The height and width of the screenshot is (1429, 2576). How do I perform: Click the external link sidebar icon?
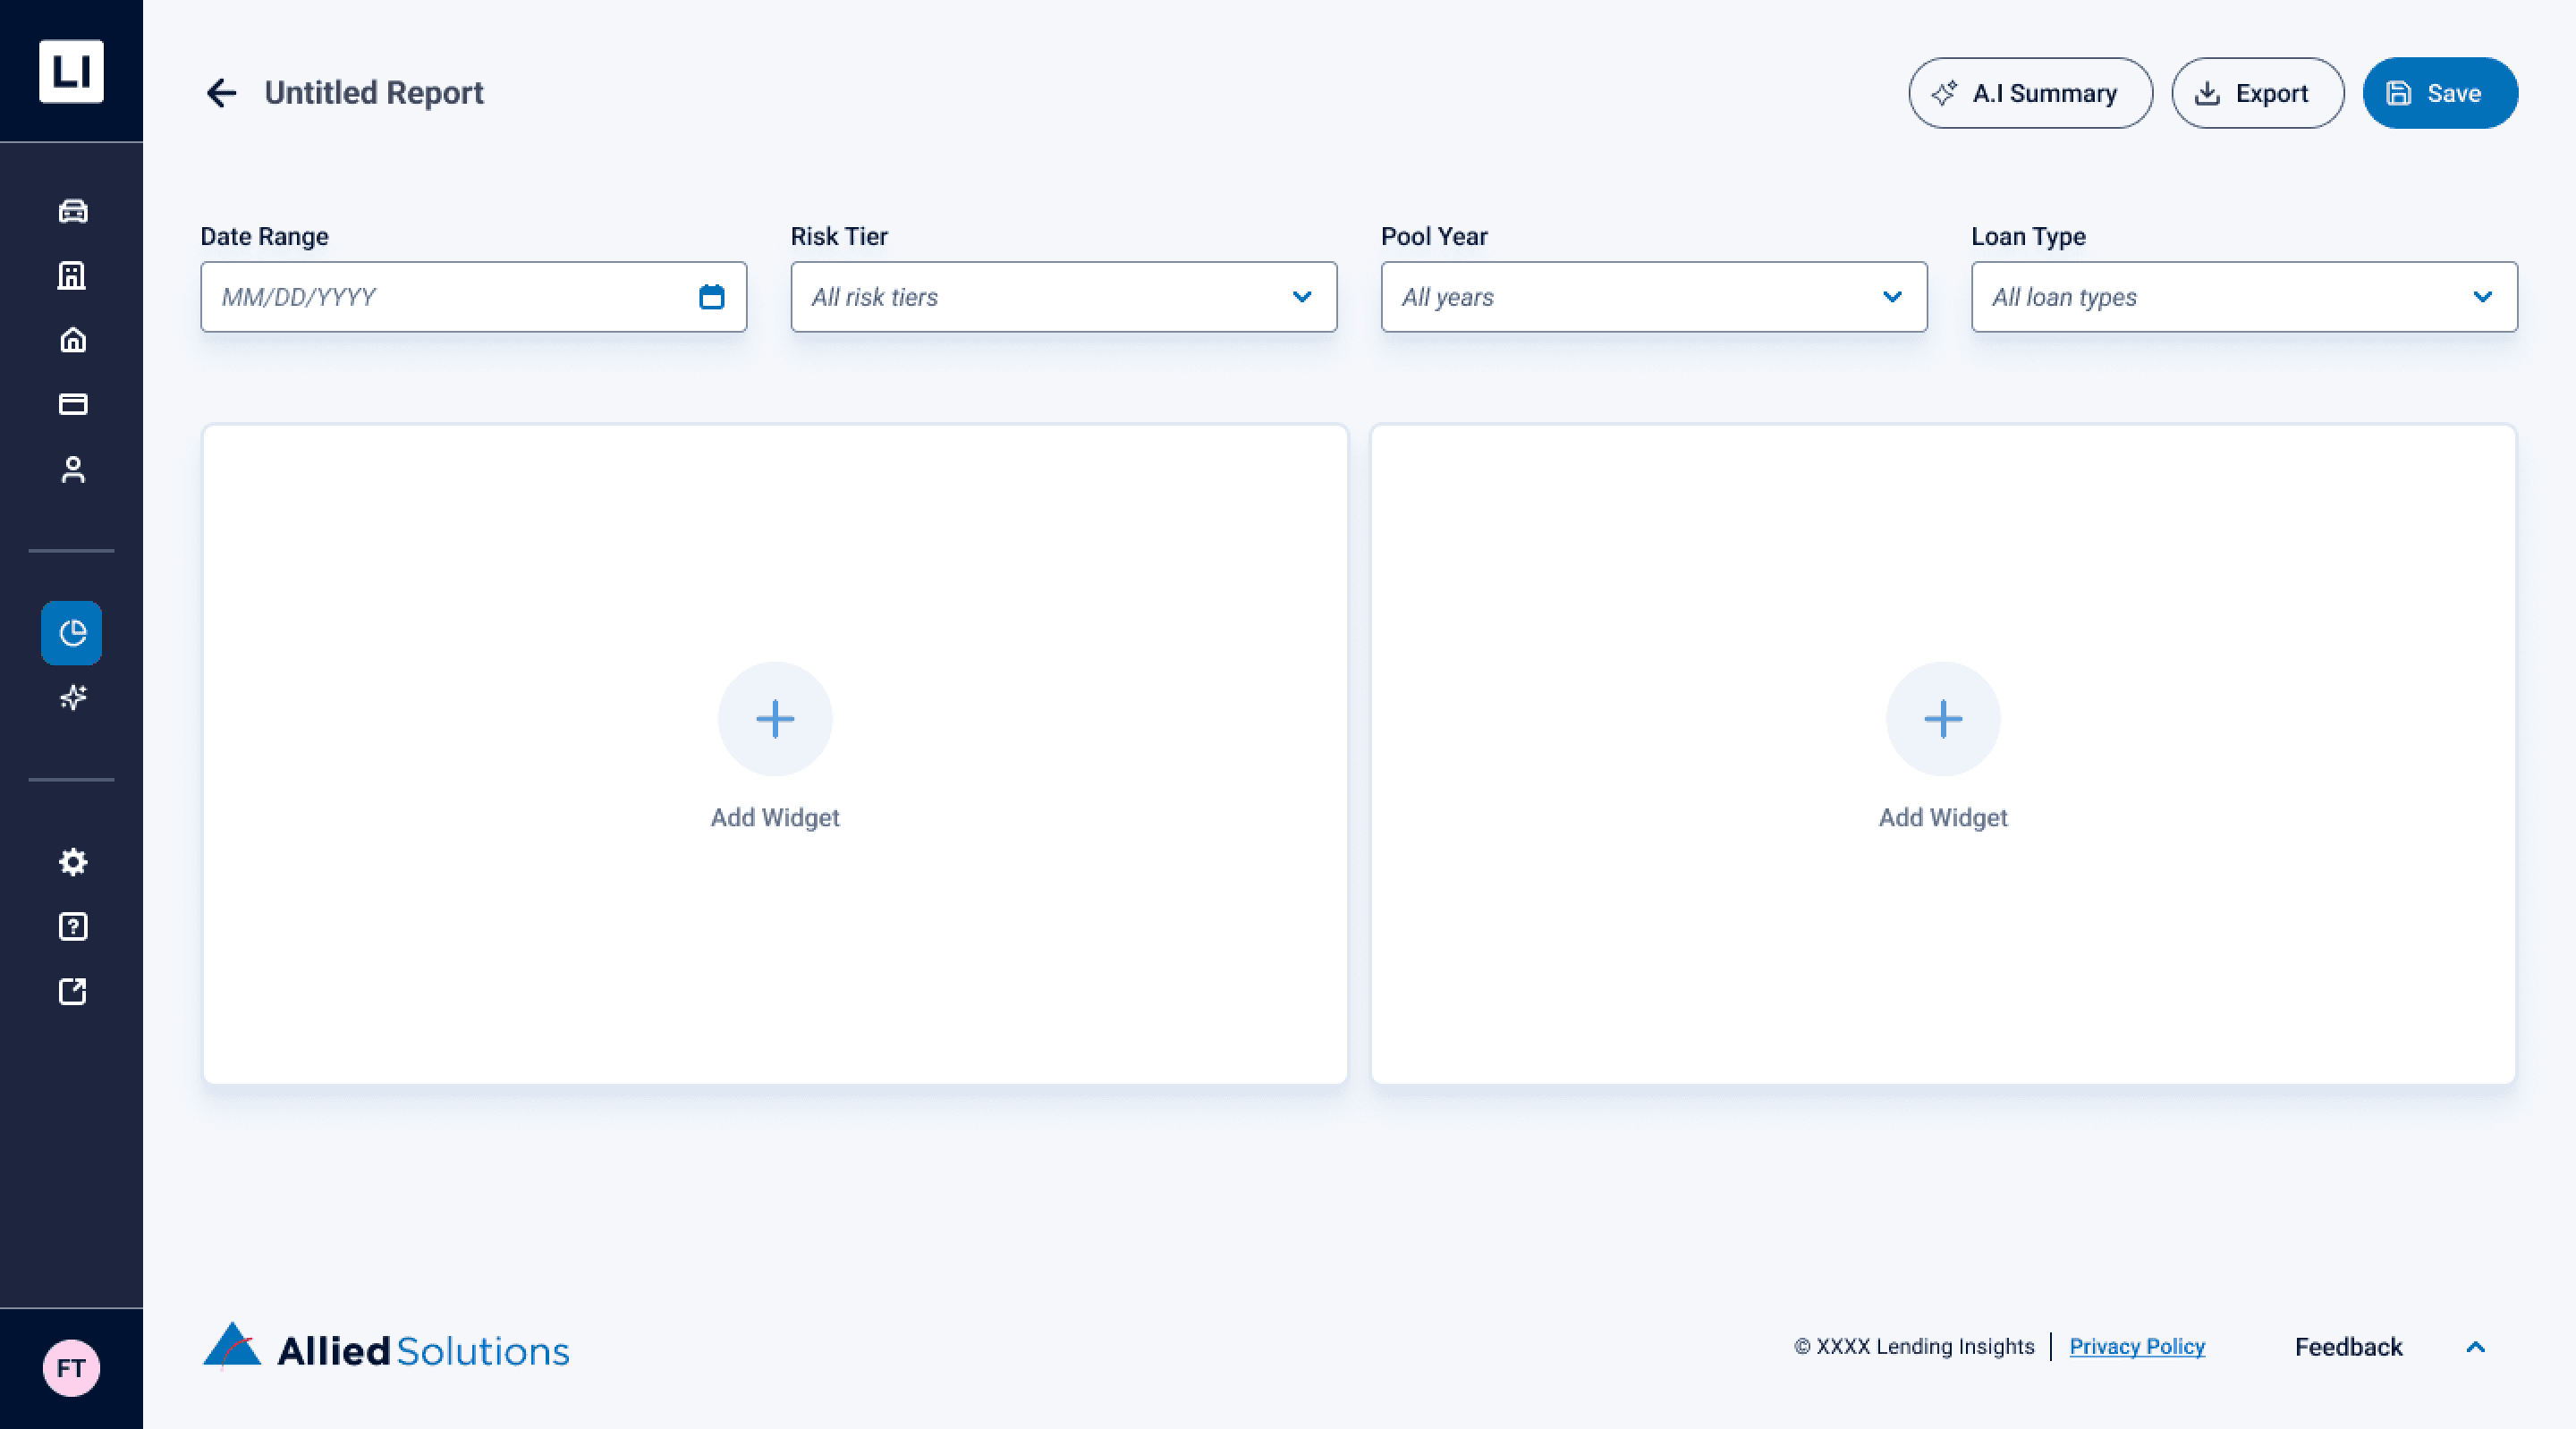pos(72,991)
